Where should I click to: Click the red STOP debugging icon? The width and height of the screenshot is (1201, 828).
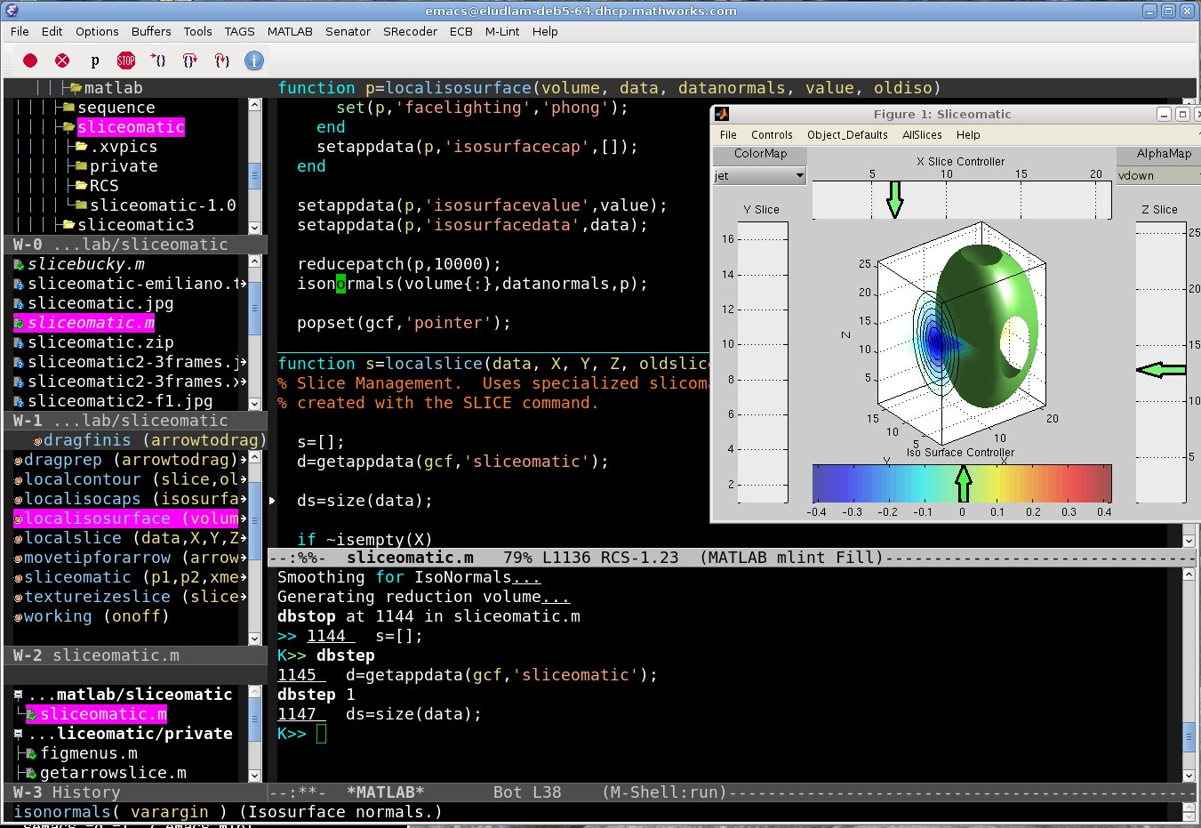pyautogui.click(x=126, y=60)
